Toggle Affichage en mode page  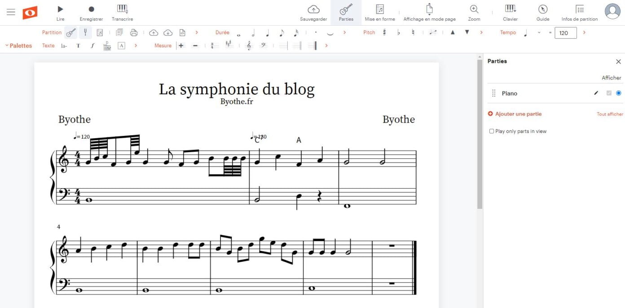429,12
